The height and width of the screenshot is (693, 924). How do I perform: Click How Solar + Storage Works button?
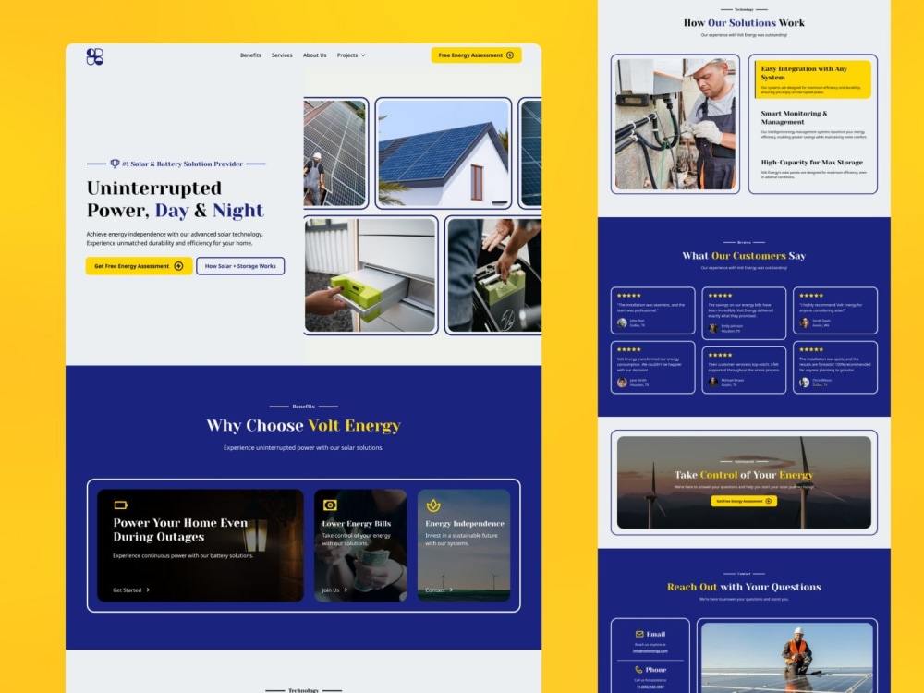[x=240, y=266]
